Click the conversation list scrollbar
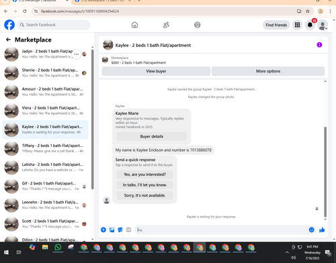 click(92, 119)
